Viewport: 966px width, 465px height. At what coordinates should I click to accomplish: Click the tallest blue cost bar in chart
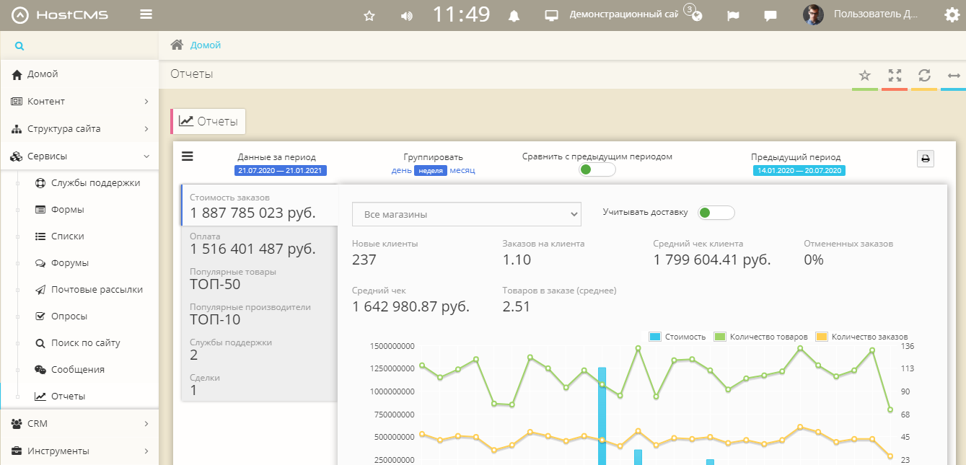(602, 416)
